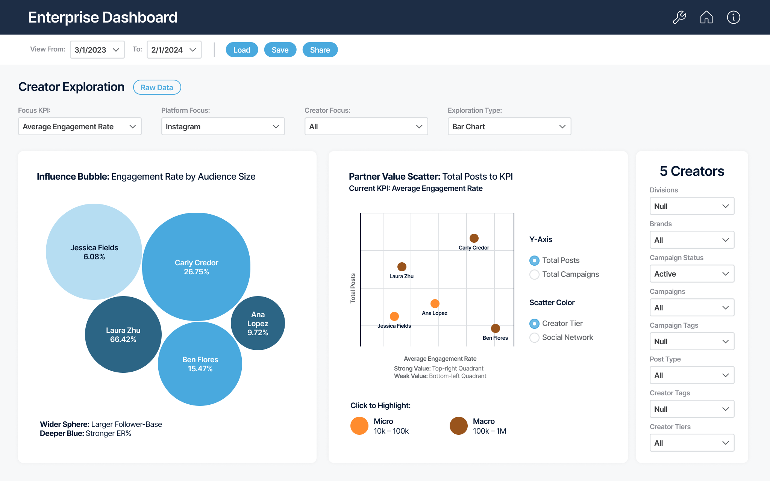Click the 'Click to Highlight:' label
This screenshot has width=770, height=481.
(x=380, y=405)
